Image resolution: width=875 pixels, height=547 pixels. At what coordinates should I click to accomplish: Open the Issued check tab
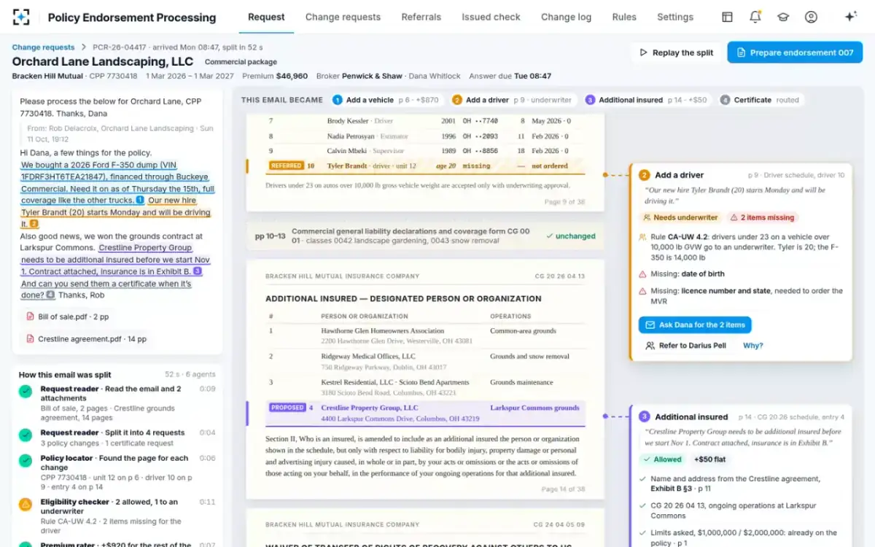(x=491, y=17)
